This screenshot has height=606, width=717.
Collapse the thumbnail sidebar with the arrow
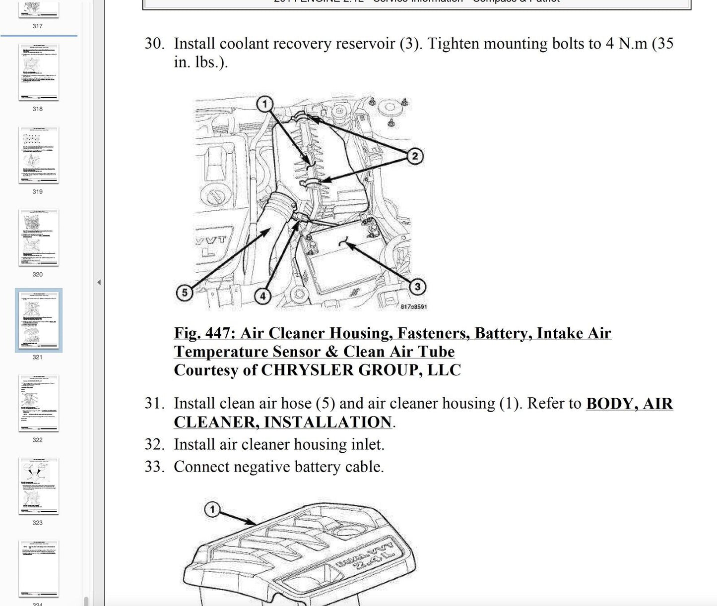(99, 282)
